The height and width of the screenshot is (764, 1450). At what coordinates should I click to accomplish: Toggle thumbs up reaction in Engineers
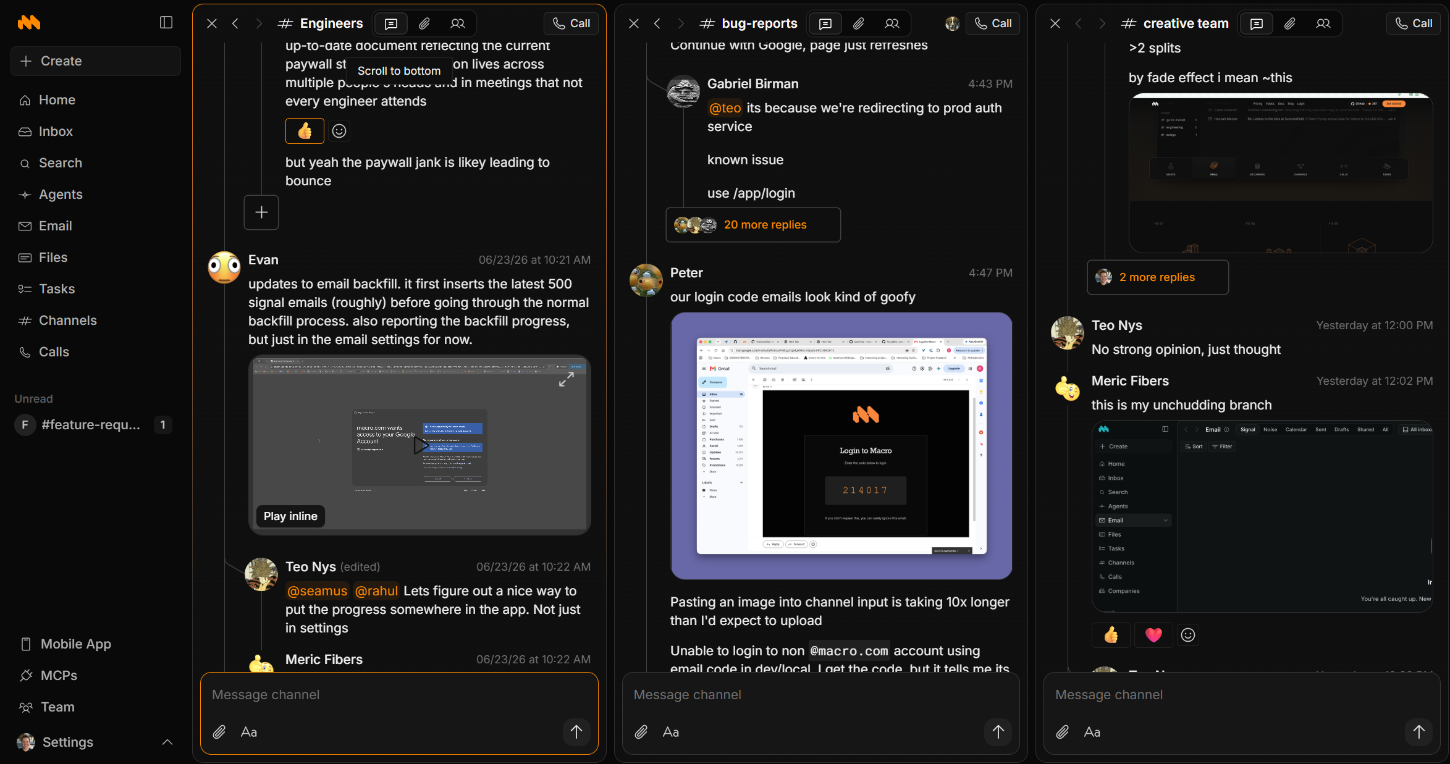(305, 131)
